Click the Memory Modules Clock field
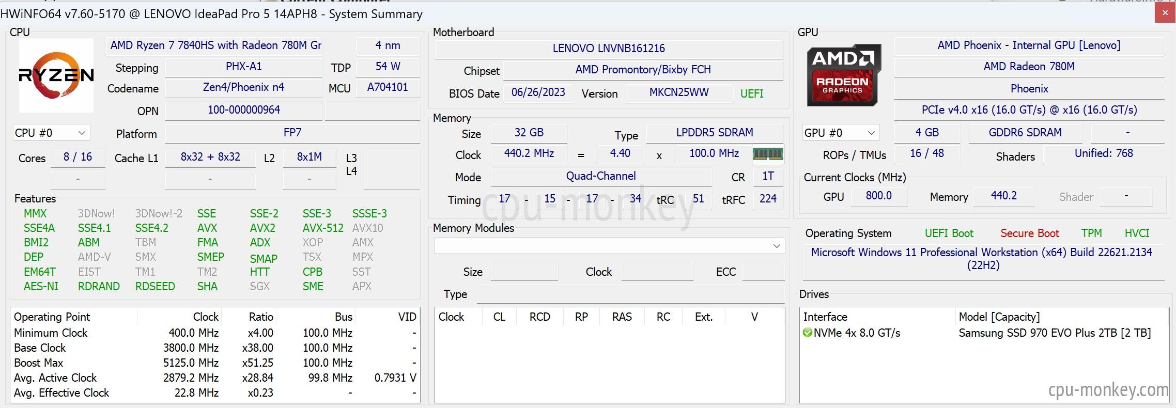Viewport: 1176px width, 408px height. 657,272
